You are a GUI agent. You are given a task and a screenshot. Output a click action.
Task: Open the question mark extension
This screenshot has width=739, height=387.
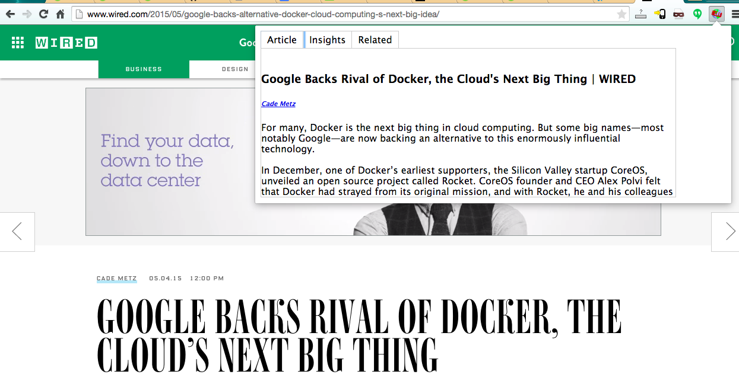click(640, 14)
